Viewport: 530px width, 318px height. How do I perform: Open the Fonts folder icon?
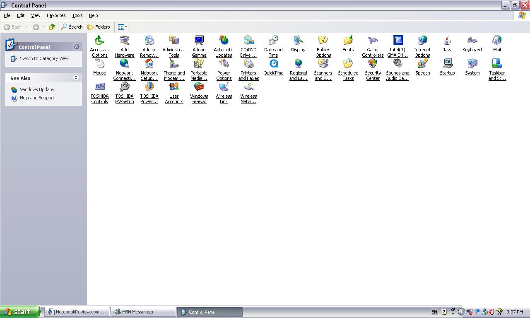(348, 41)
